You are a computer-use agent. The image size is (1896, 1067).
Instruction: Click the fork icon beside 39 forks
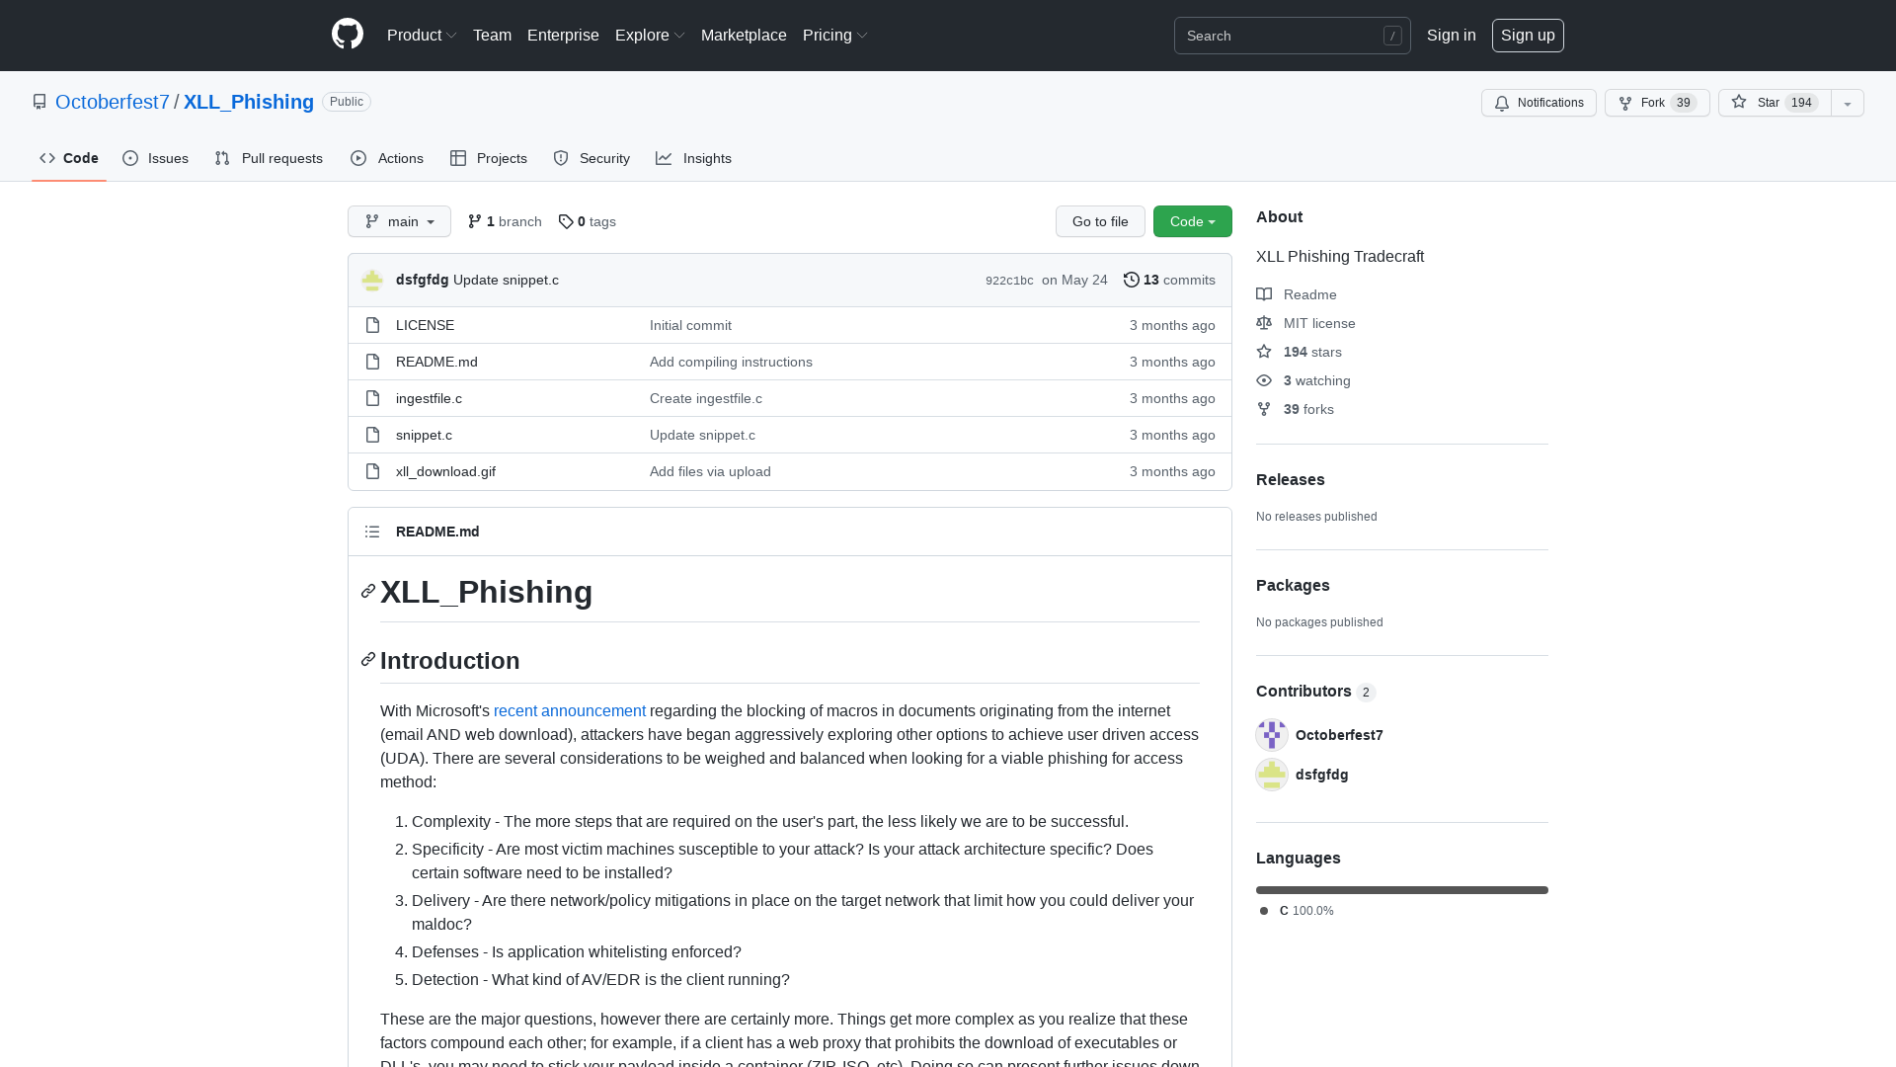1264,409
